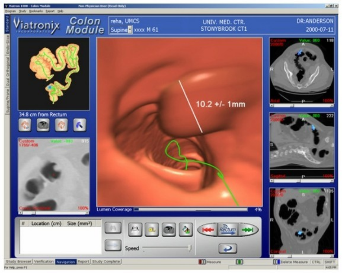
Task: Select the Supine/Prone vertical side tab
Action: click(x=7, y=101)
